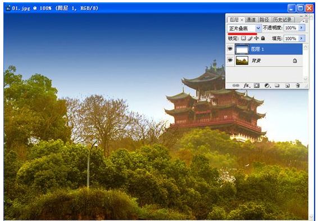Switch to the 通道 tab

(251, 20)
